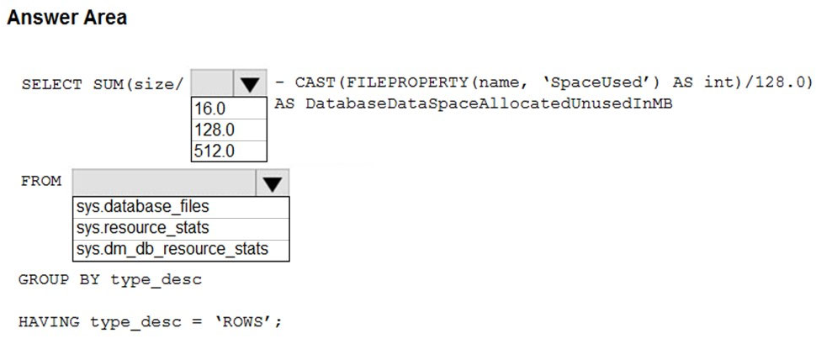The image size is (816, 339).
Task: Choose sys.resource_stats from the list
Action: pyautogui.click(x=181, y=229)
